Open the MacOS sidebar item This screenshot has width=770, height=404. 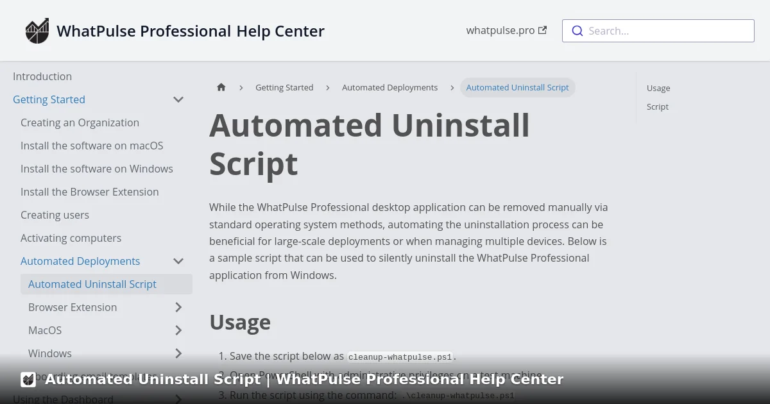click(x=45, y=330)
